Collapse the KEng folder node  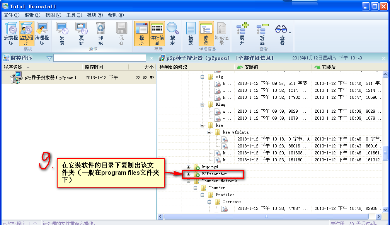pos(202,105)
